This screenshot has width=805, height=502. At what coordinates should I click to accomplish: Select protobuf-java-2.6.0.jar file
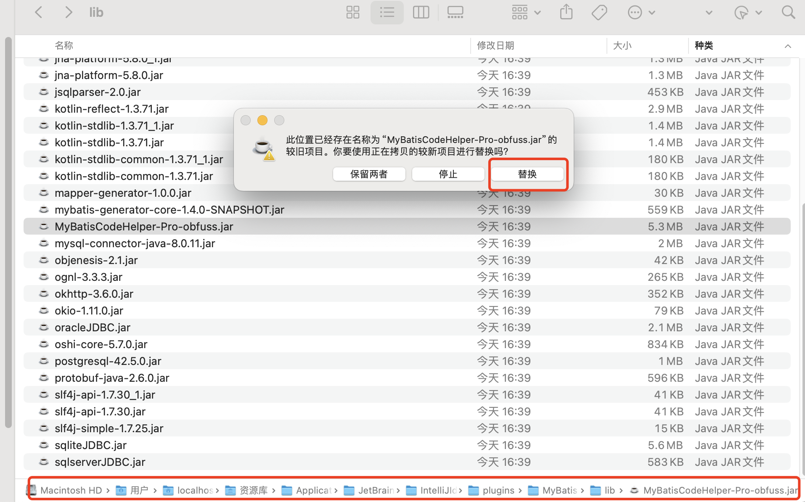(407, 378)
